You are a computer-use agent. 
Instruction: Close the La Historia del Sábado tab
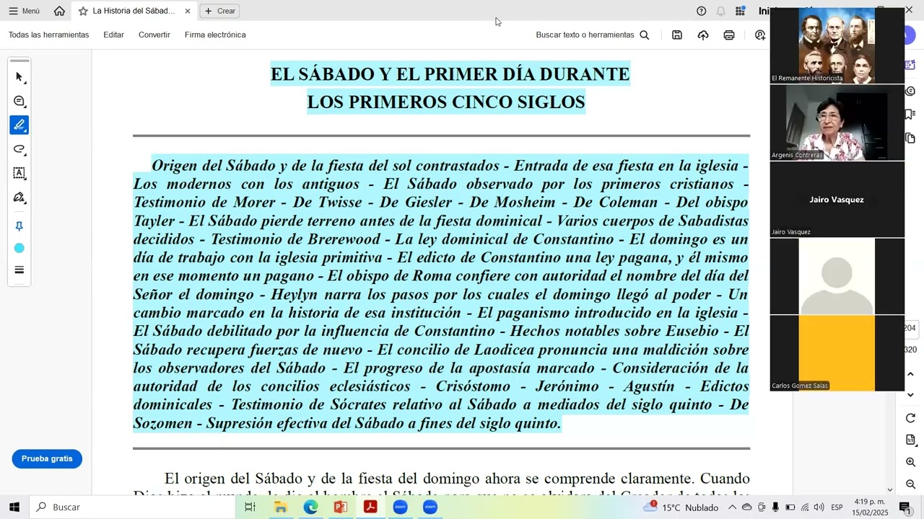[x=188, y=11]
